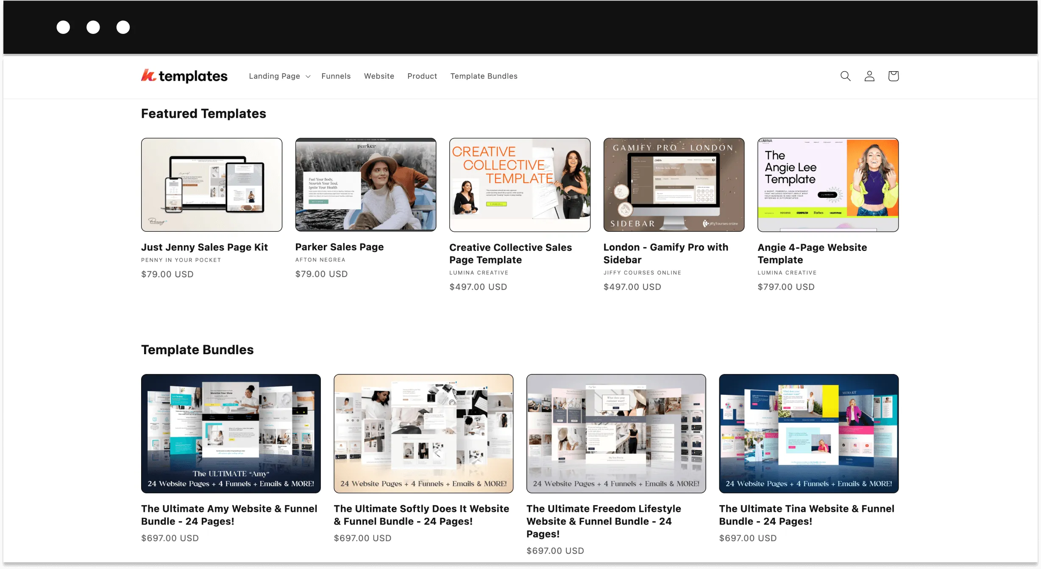Open the Product menu item
Viewport: 1041px width, 569px height.
point(422,76)
